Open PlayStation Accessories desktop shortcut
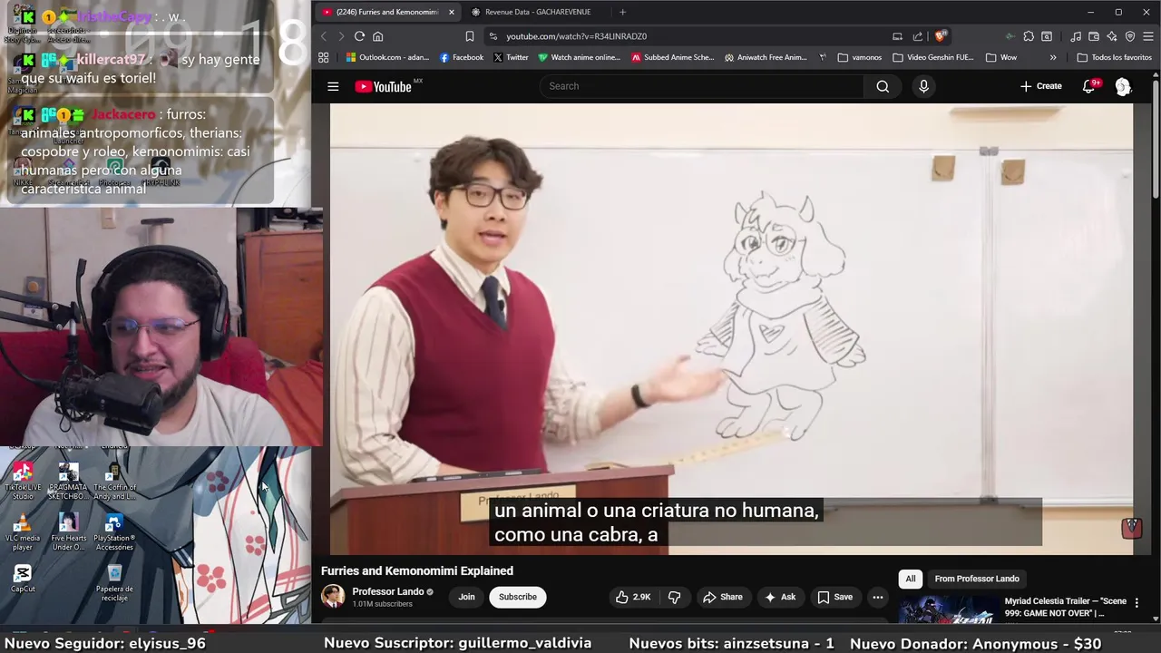Screen dimensions: 1161x653 tap(114, 531)
